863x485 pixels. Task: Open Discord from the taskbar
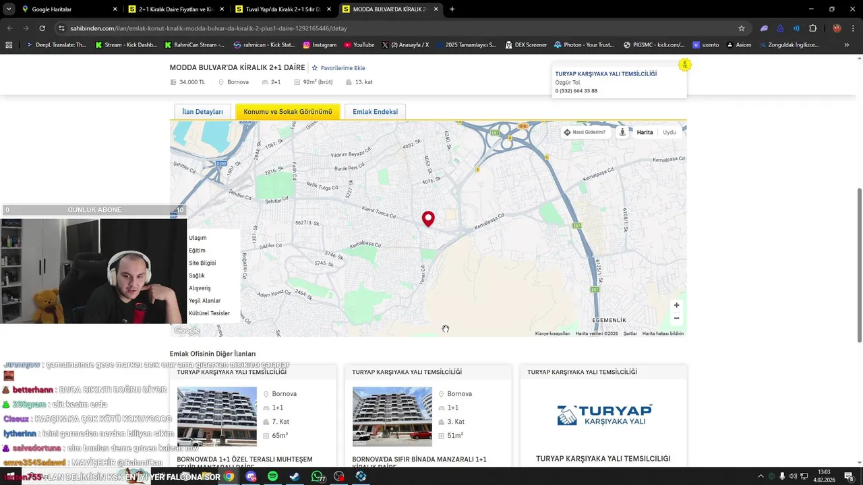coord(251,476)
